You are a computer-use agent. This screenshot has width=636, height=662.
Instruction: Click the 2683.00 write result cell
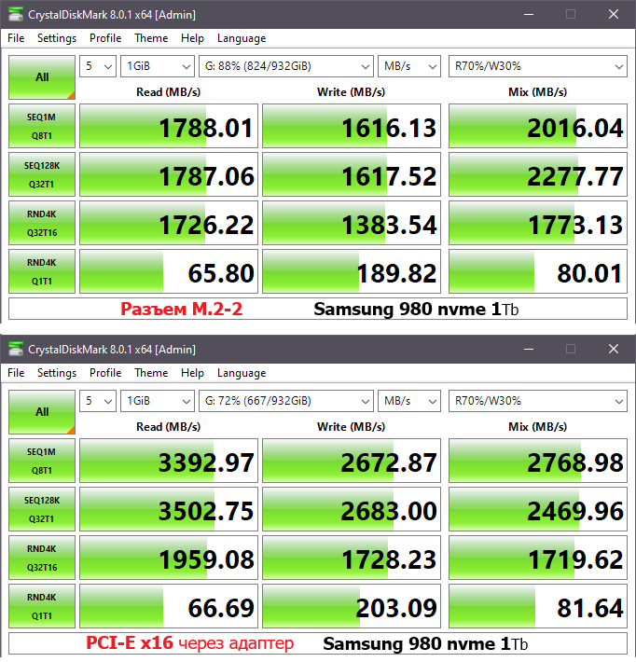pyautogui.click(x=352, y=509)
